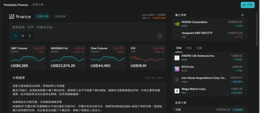This screenshot has height=113, width=260.
Task: Click the 市場摘要 heading
Action: (19, 78)
